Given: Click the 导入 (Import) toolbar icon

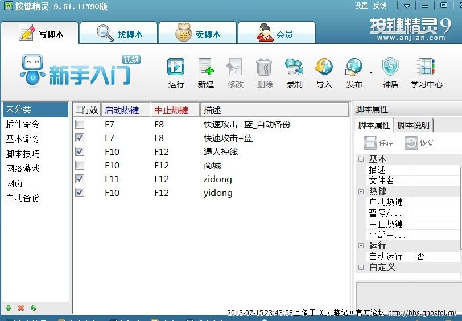Looking at the screenshot, I should (324, 67).
